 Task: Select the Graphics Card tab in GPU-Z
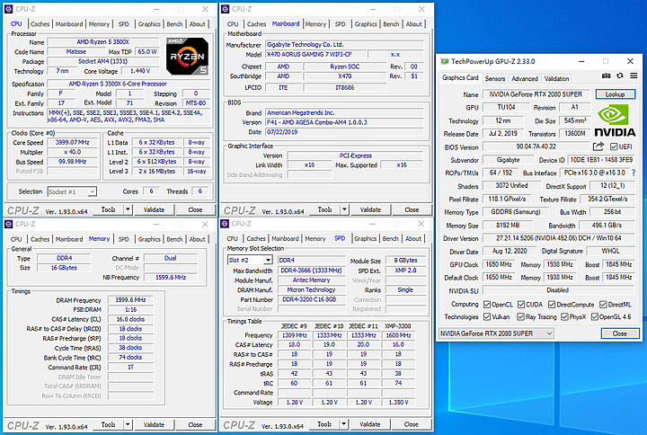(x=460, y=77)
